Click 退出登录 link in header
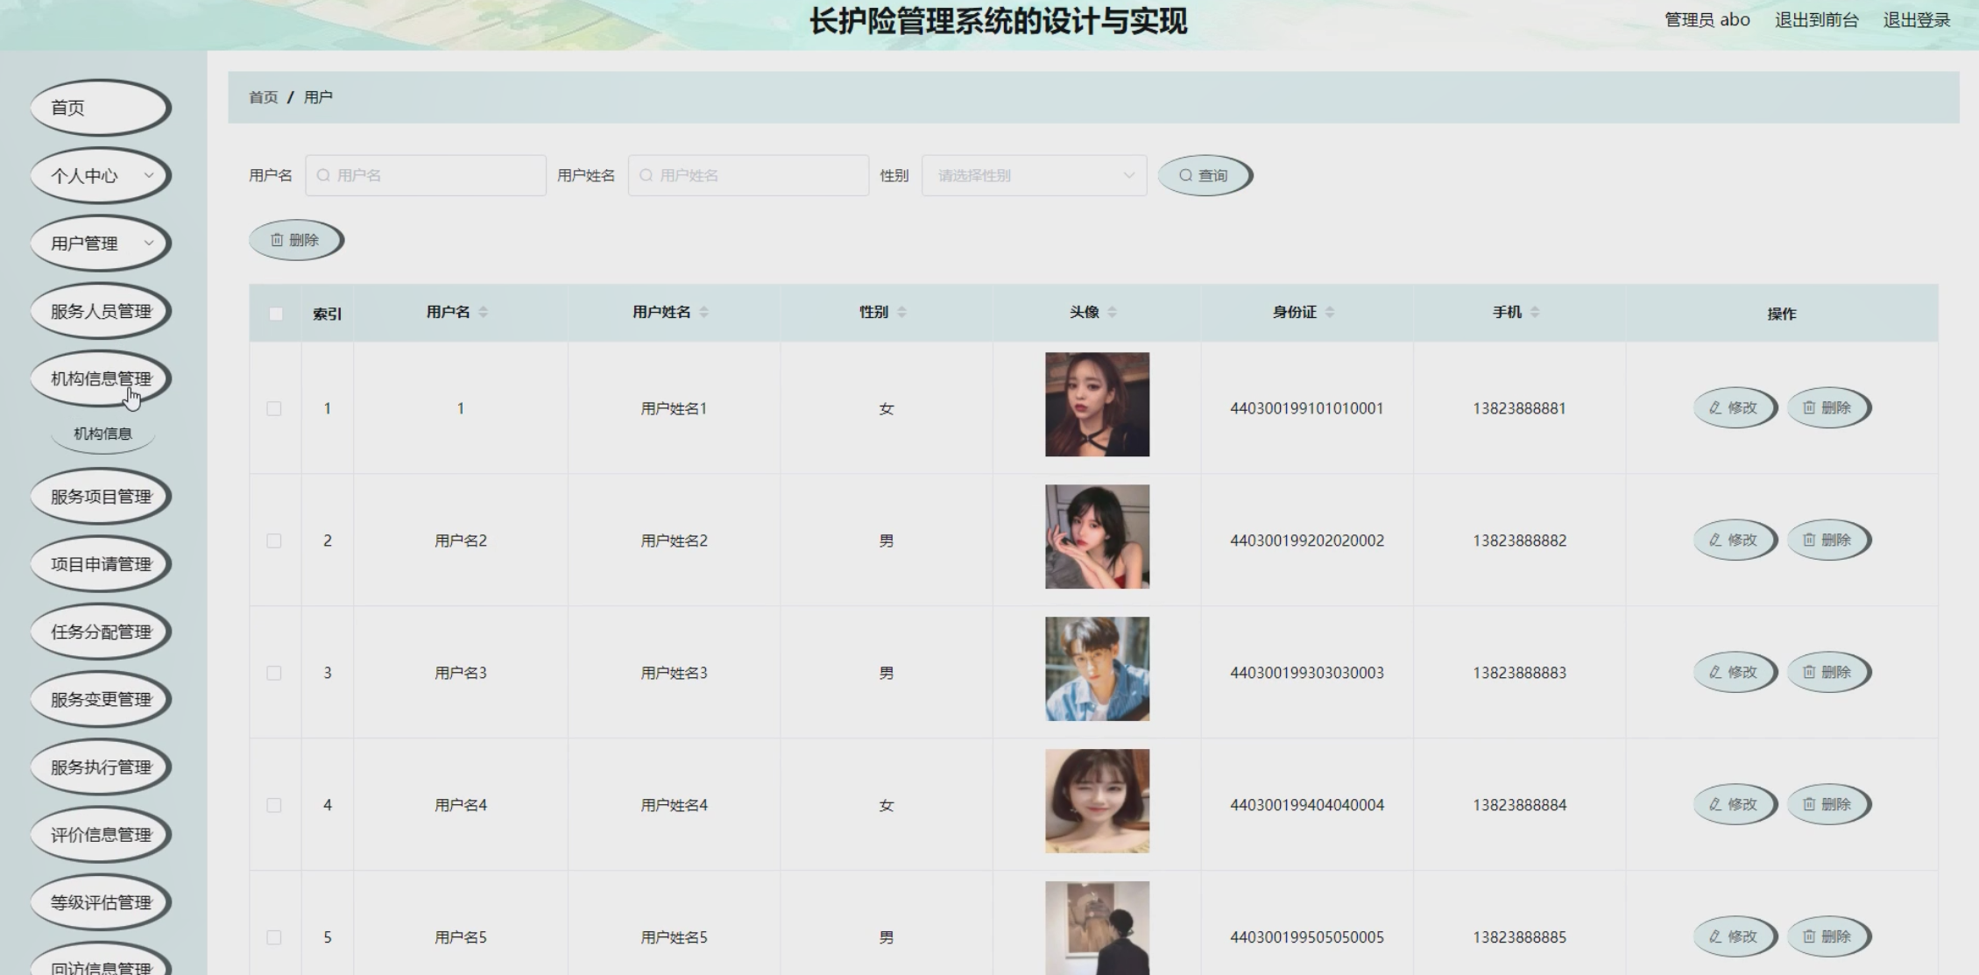1979x975 pixels. pyautogui.click(x=1916, y=20)
